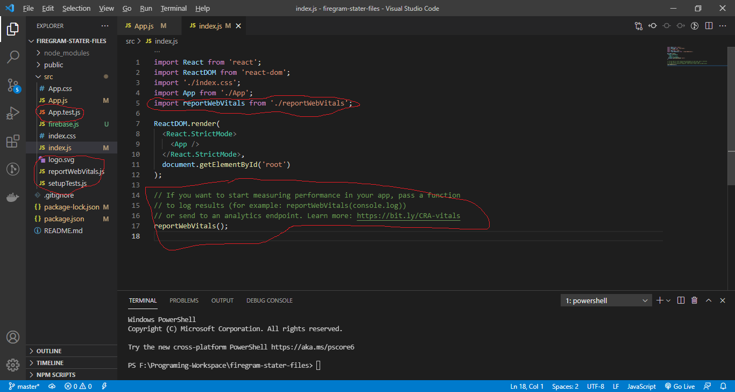The height and width of the screenshot is (392, 735).
Task: Kill terminal with trash icon
Action: (695, 300)
